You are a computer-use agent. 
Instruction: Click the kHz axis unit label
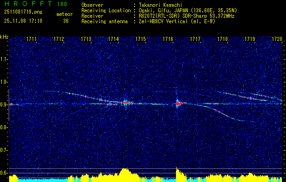coord(4,37)
